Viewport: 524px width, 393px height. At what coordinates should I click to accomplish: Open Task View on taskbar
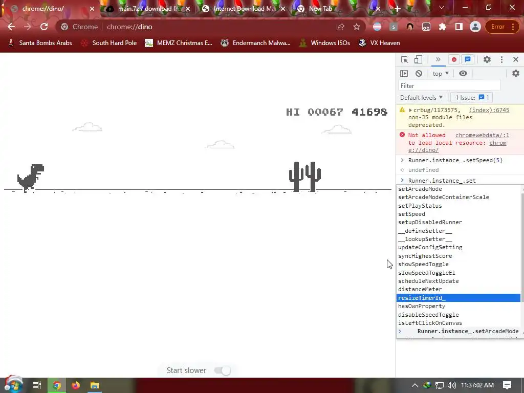pos(37,385)
